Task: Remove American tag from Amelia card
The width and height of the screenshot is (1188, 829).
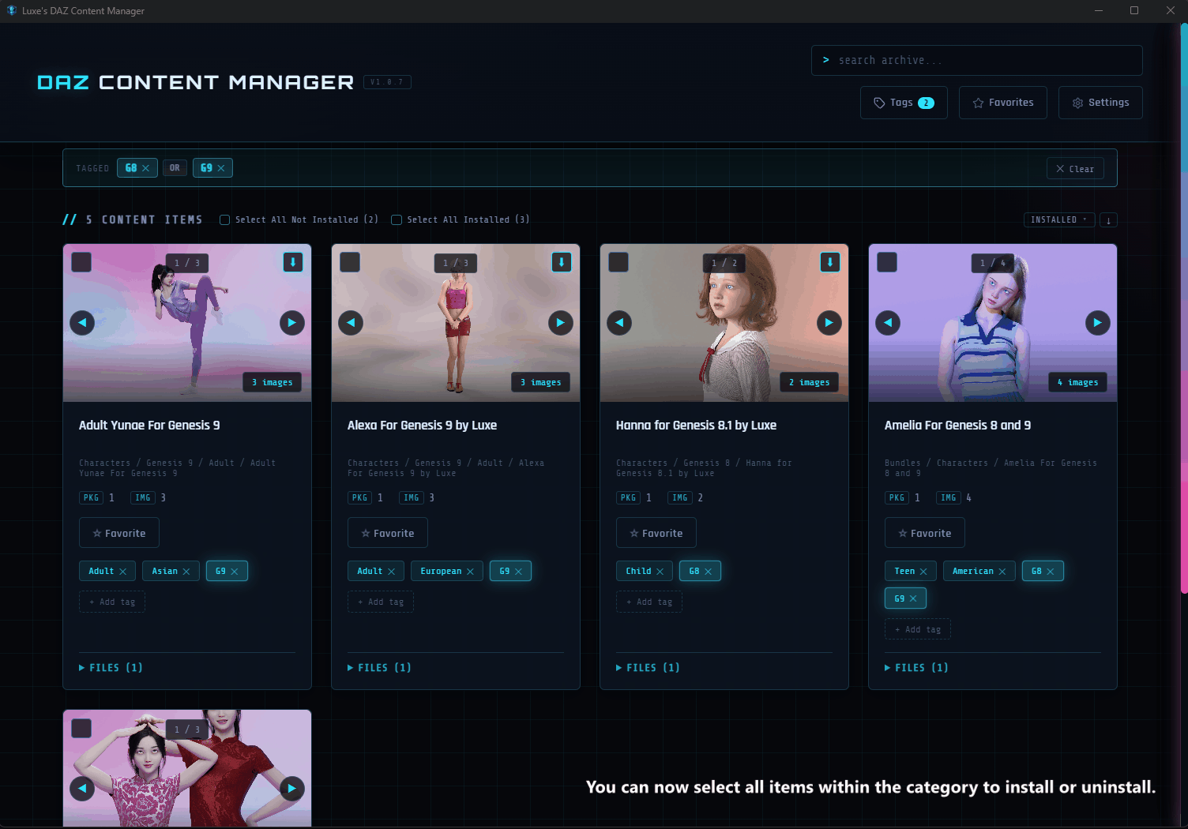Action: coord(1002,572)
